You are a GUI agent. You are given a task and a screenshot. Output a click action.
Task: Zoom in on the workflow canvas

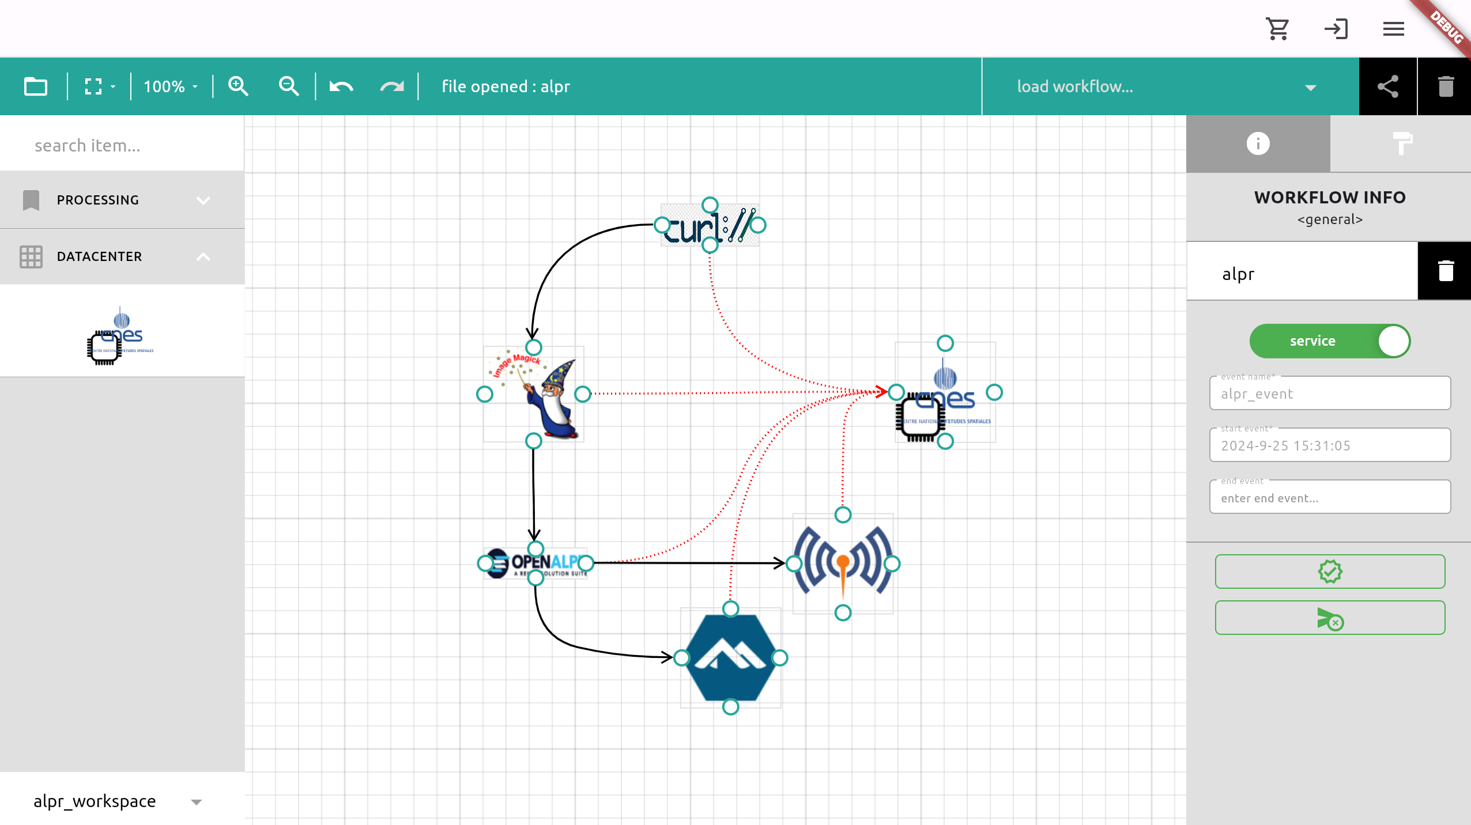pos(238,86)
